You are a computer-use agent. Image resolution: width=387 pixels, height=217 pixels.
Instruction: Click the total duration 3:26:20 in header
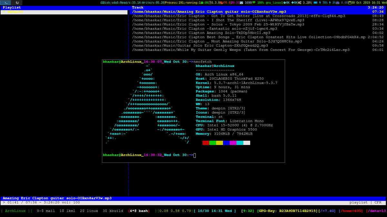376,7
